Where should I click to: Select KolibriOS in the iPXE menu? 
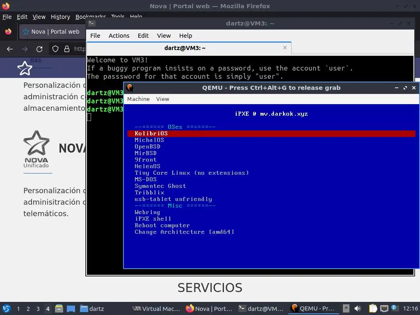272,133
